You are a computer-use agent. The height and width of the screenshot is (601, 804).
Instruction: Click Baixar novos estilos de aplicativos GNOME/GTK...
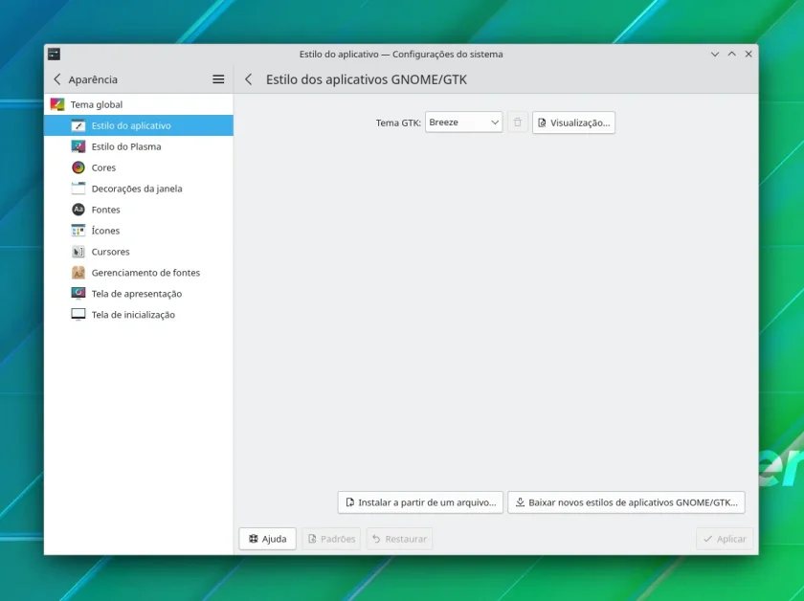click(626, 502)
